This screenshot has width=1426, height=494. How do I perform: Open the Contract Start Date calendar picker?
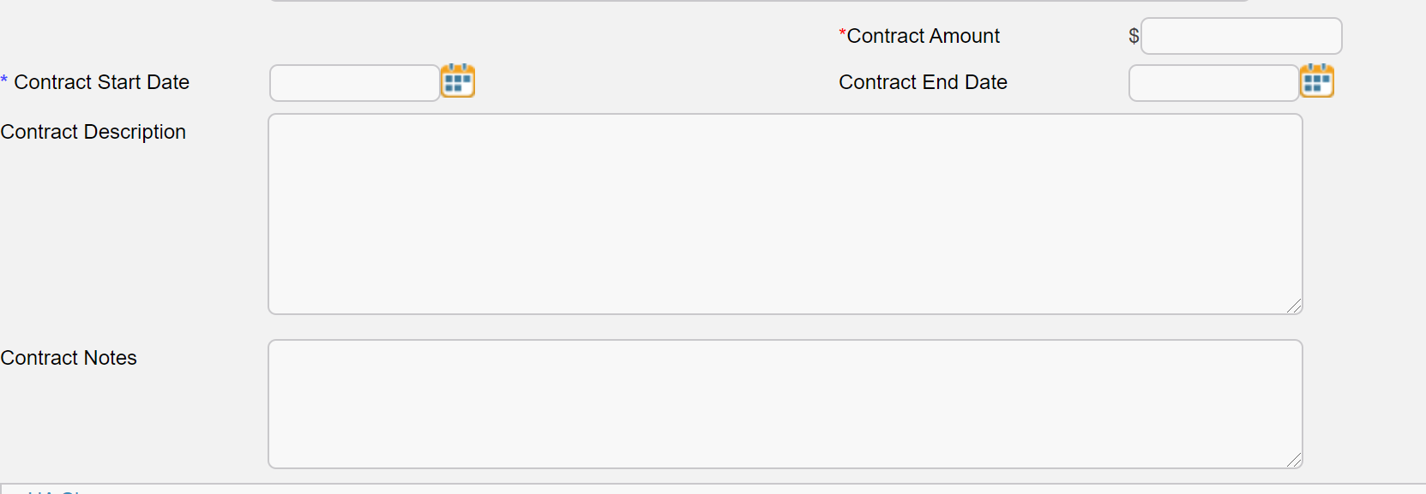[458, 81]
